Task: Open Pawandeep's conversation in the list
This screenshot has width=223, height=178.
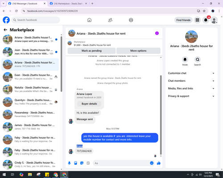Action: (x=30, y=114)
